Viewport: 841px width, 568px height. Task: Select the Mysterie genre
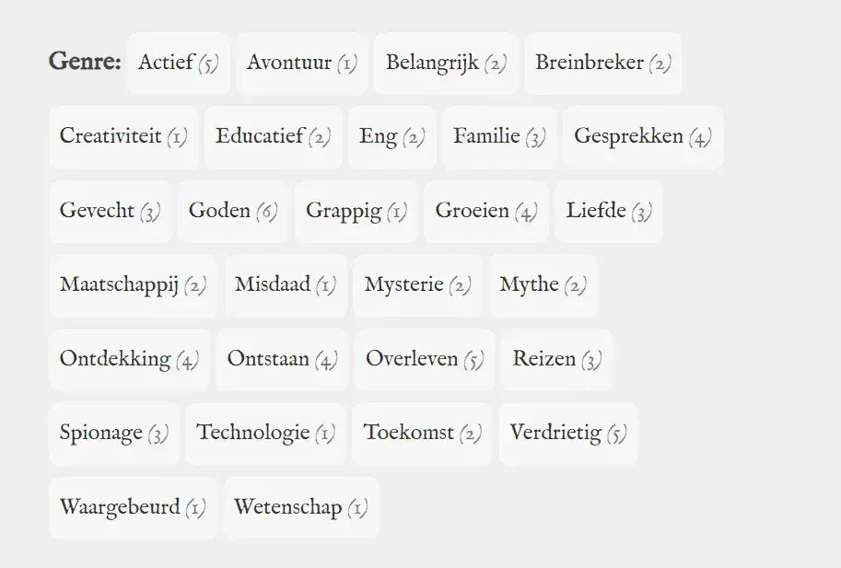417,285
